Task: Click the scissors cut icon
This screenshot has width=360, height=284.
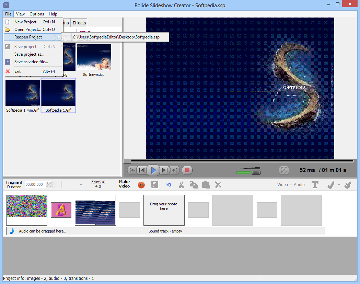Action: point(182,185)
